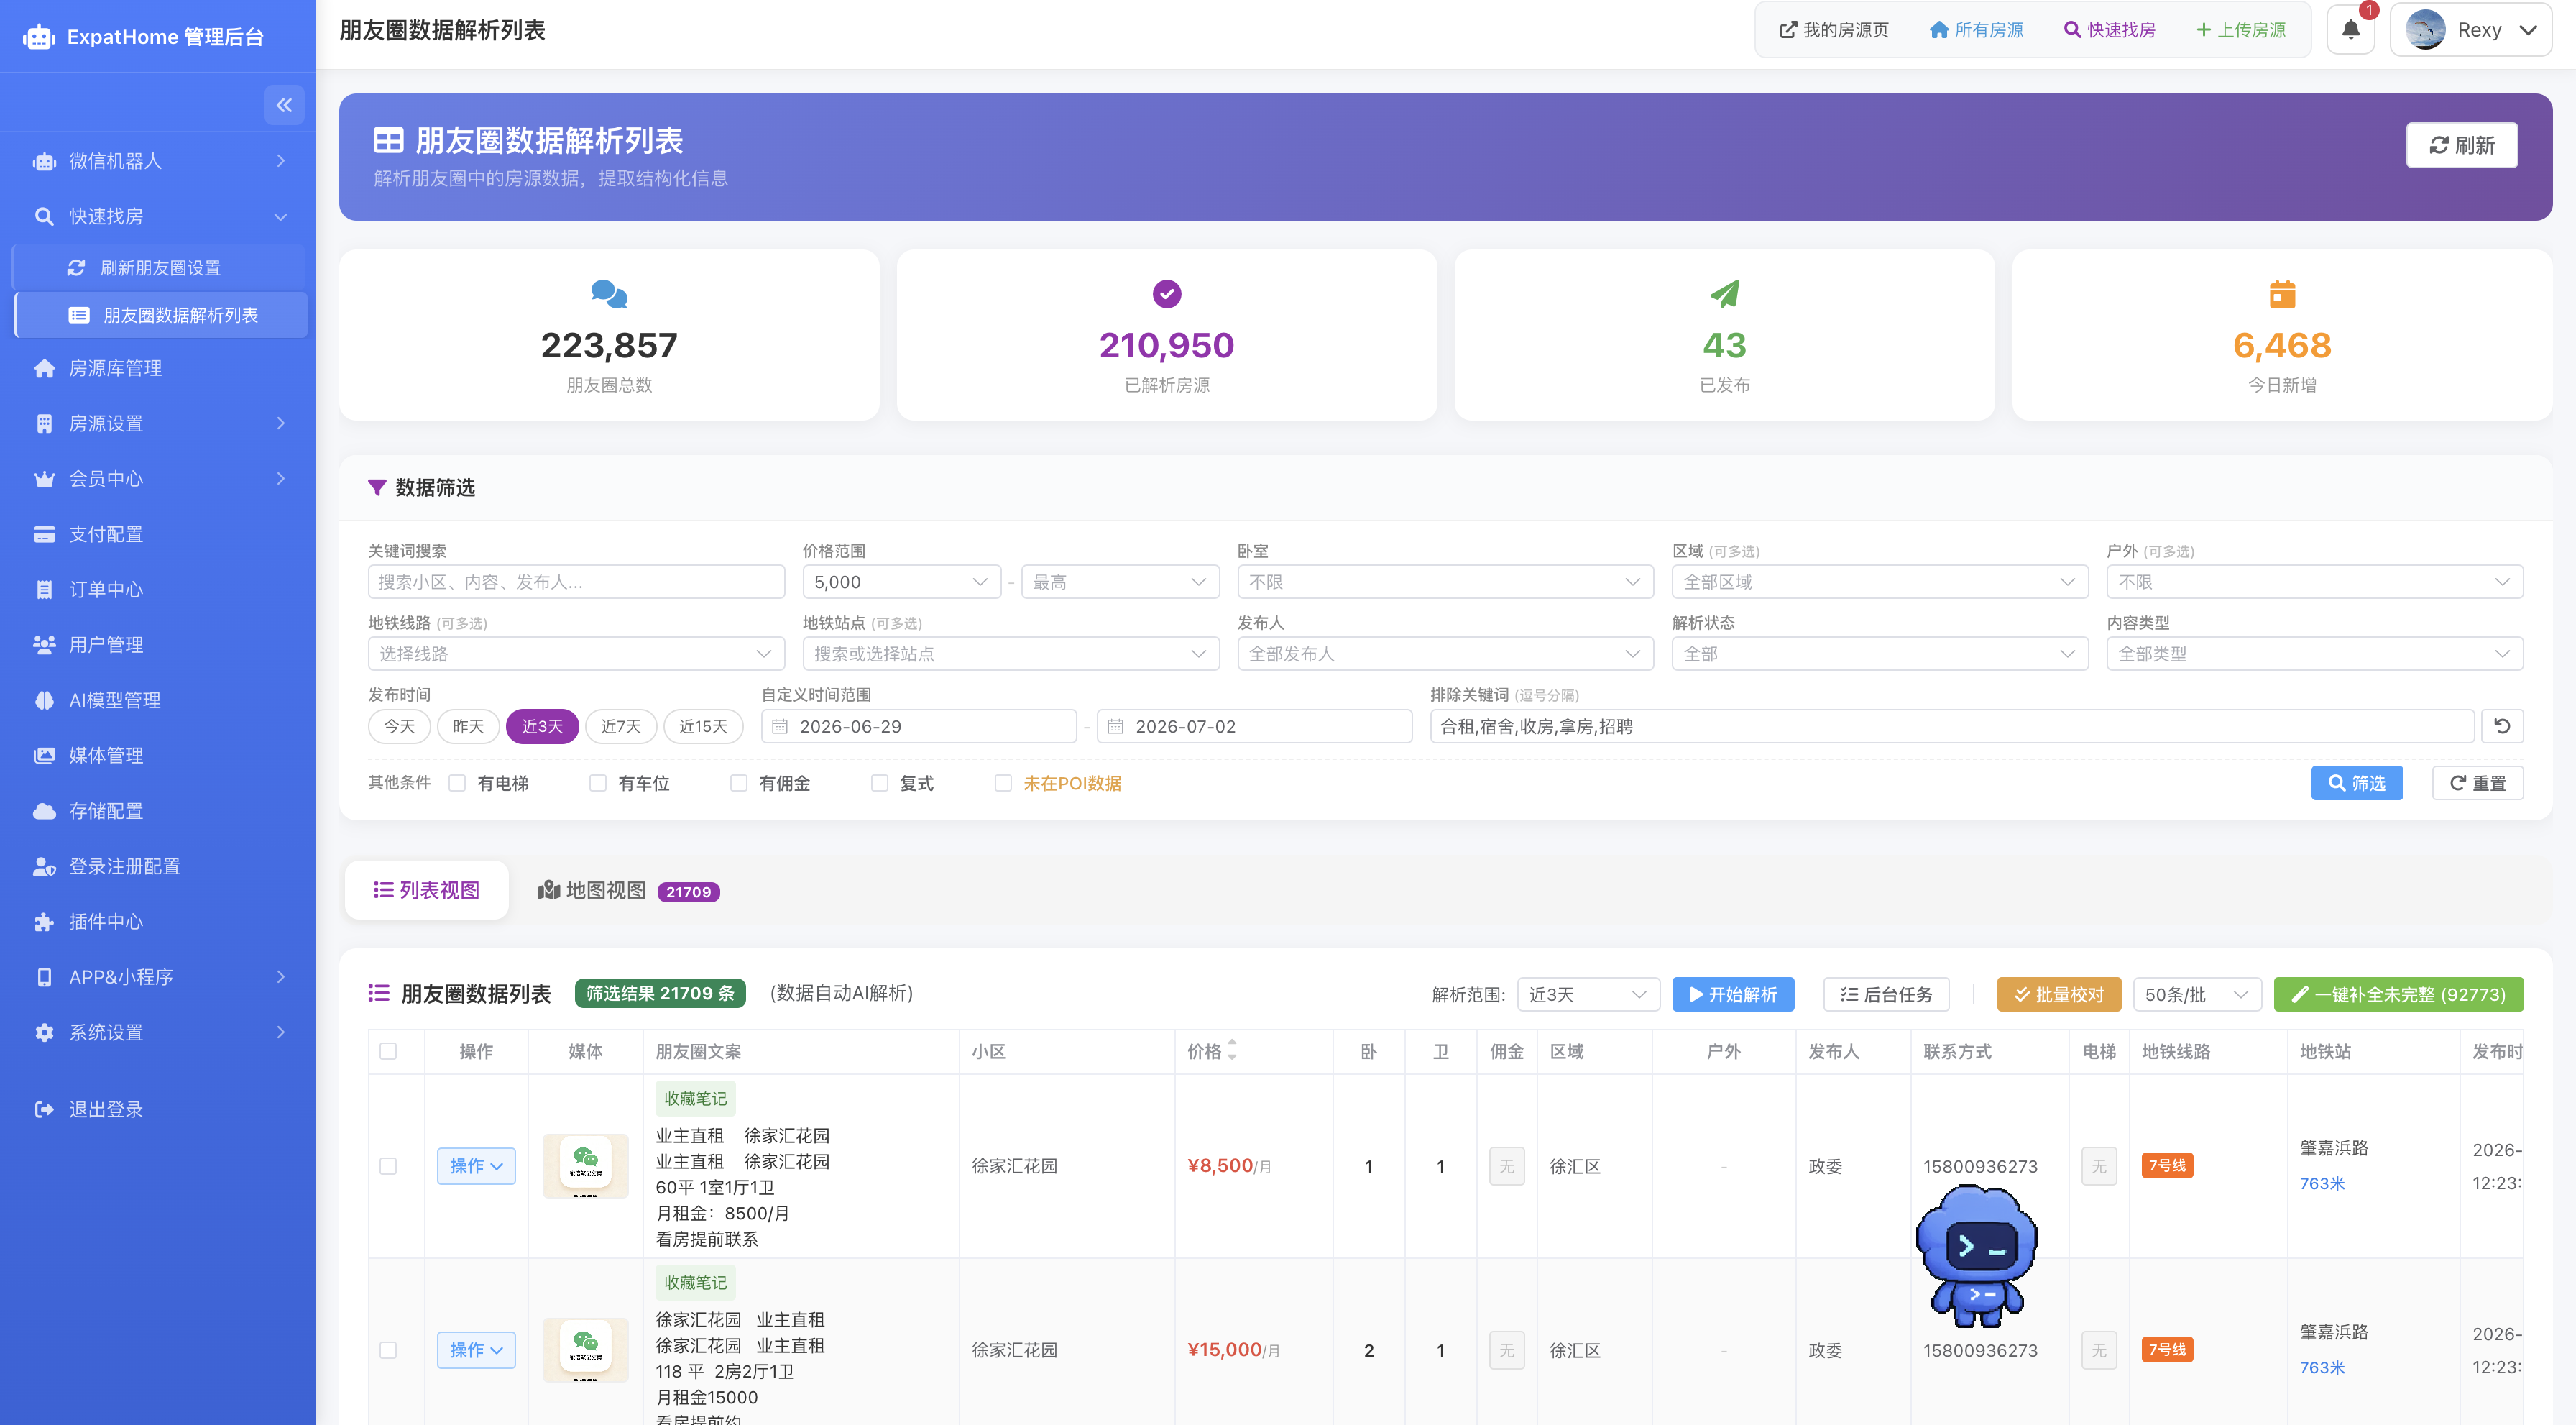Screen dimensions: 2576x1425
Task: Click the 已解析房源 checkmark icon
Action: (x=1167, y=294)
